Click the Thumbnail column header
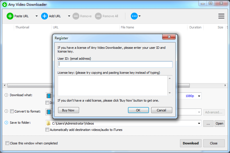Viewport: 230px width, 153px height. coord(22,27)
